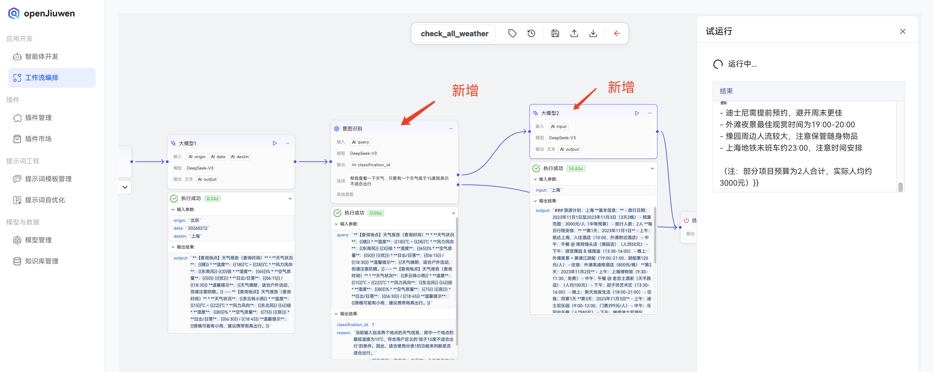
Task: Open the 大模型2 node more options
Action: [650, 113]
